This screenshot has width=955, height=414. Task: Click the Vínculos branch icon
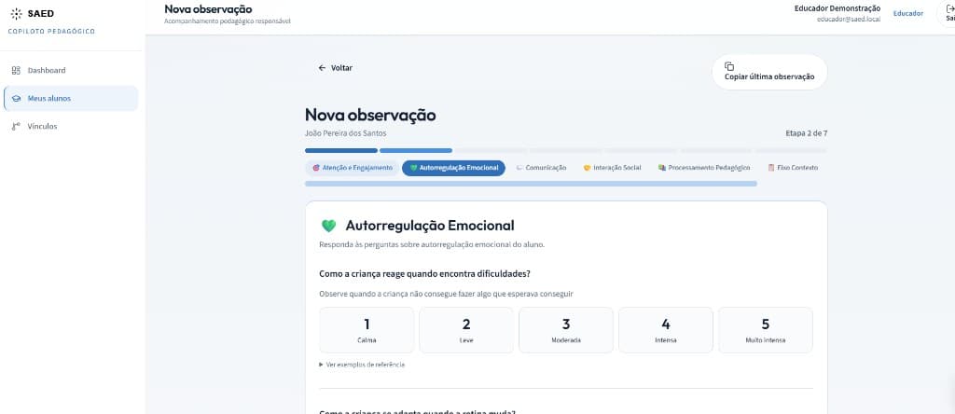(x=17, y=127)
